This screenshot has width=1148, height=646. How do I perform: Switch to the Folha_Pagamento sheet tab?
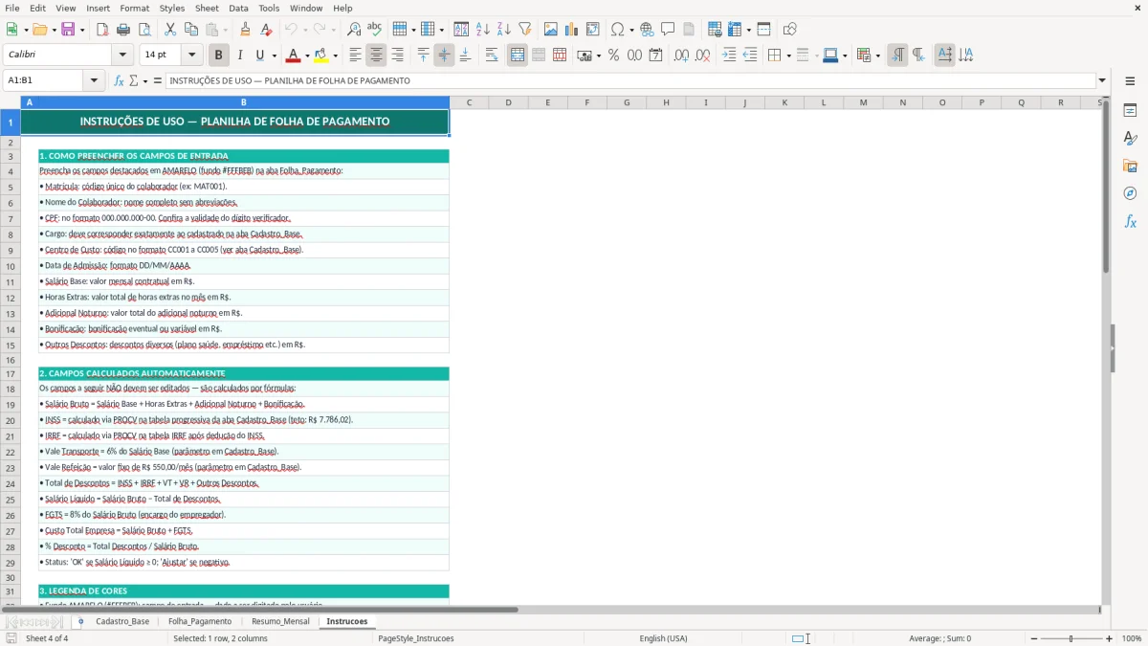pyautogui.click(x=200, y=622)
